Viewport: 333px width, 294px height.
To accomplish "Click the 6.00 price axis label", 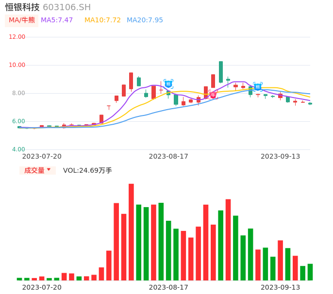I will 18,121.
